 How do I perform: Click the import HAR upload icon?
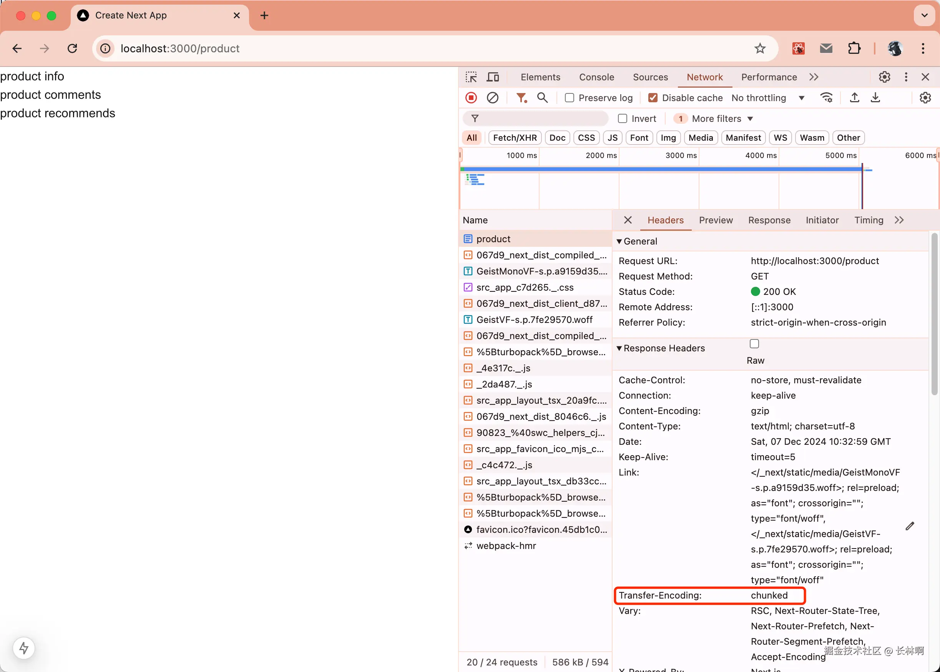854,98
